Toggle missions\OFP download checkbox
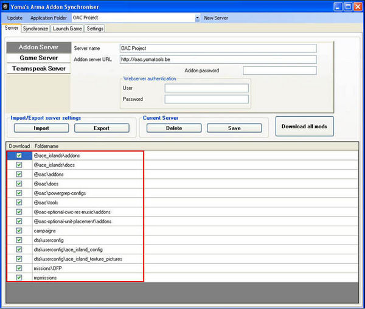Screen dimensions: 365x309 [19, 268]
